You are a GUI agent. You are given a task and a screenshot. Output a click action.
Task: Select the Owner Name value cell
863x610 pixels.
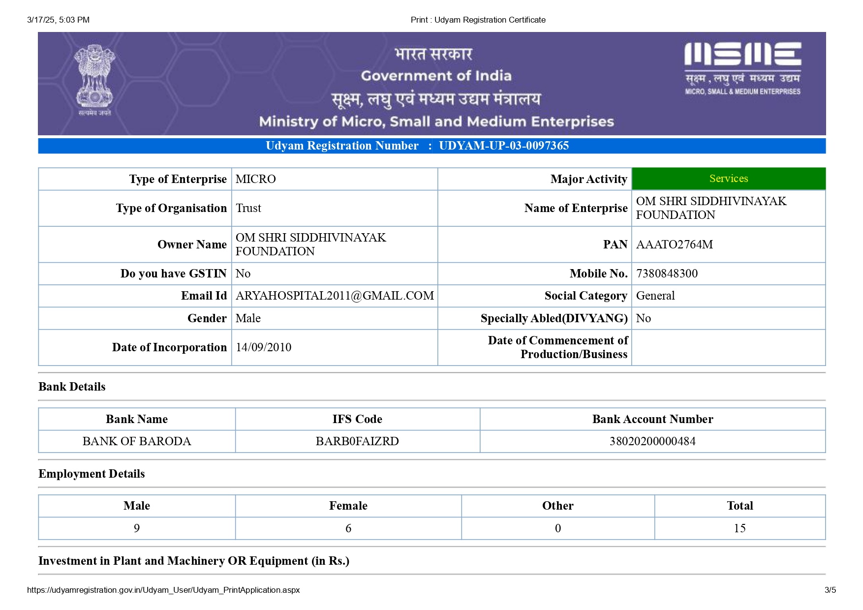(335, 244)
